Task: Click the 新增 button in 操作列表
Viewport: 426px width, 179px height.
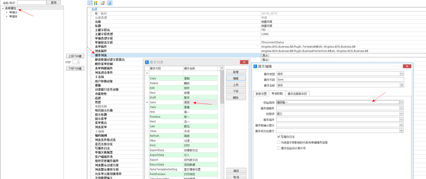Action: [236, 72]
